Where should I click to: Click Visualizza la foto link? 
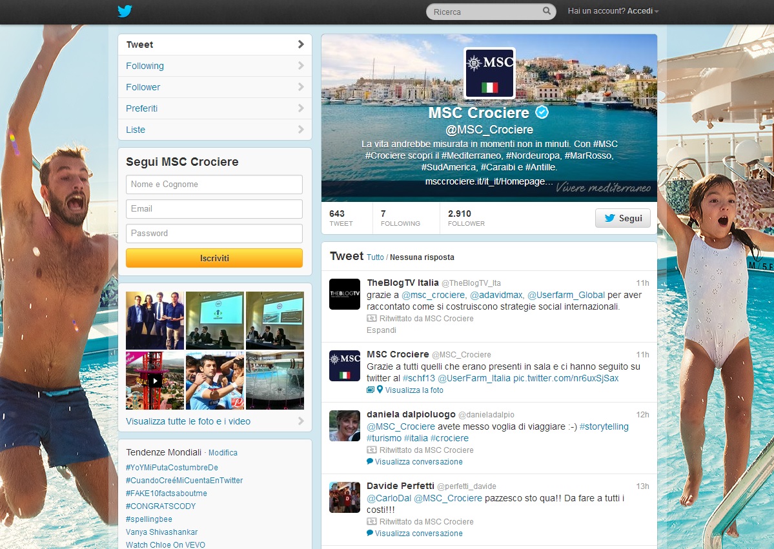[414, 390]
